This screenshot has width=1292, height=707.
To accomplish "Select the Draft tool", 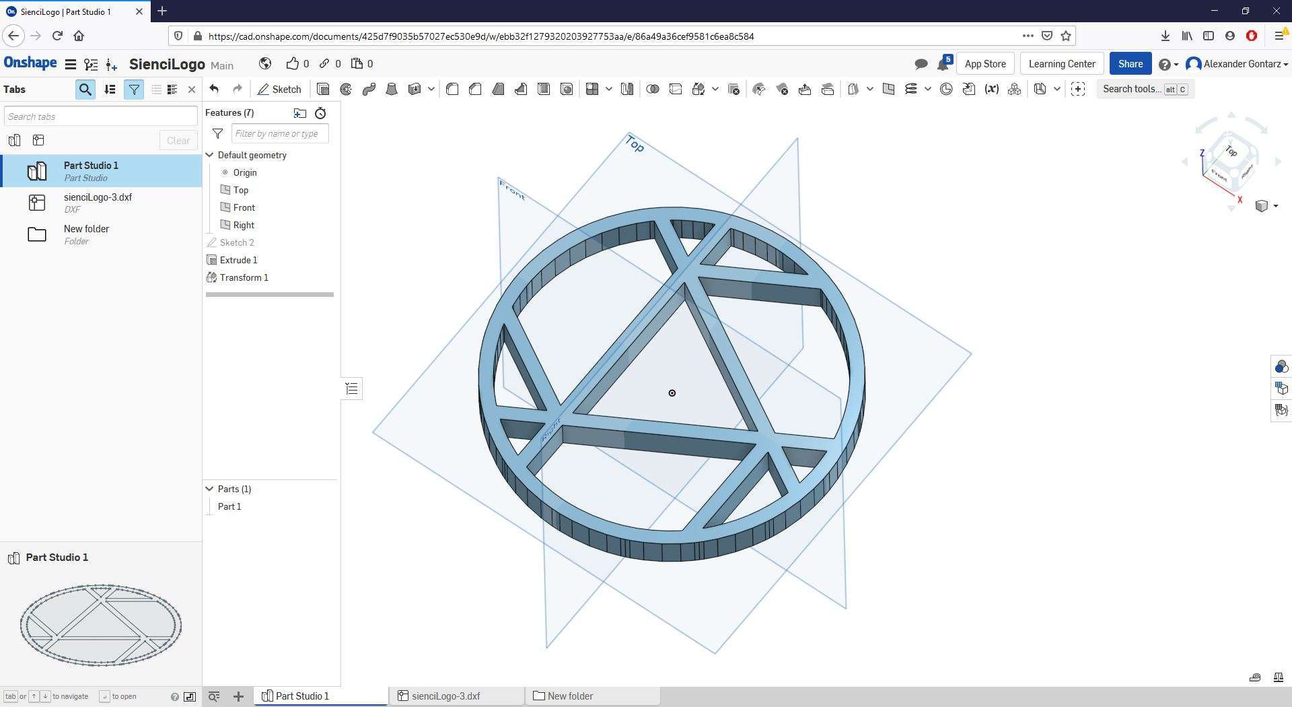I will point(498,89).
